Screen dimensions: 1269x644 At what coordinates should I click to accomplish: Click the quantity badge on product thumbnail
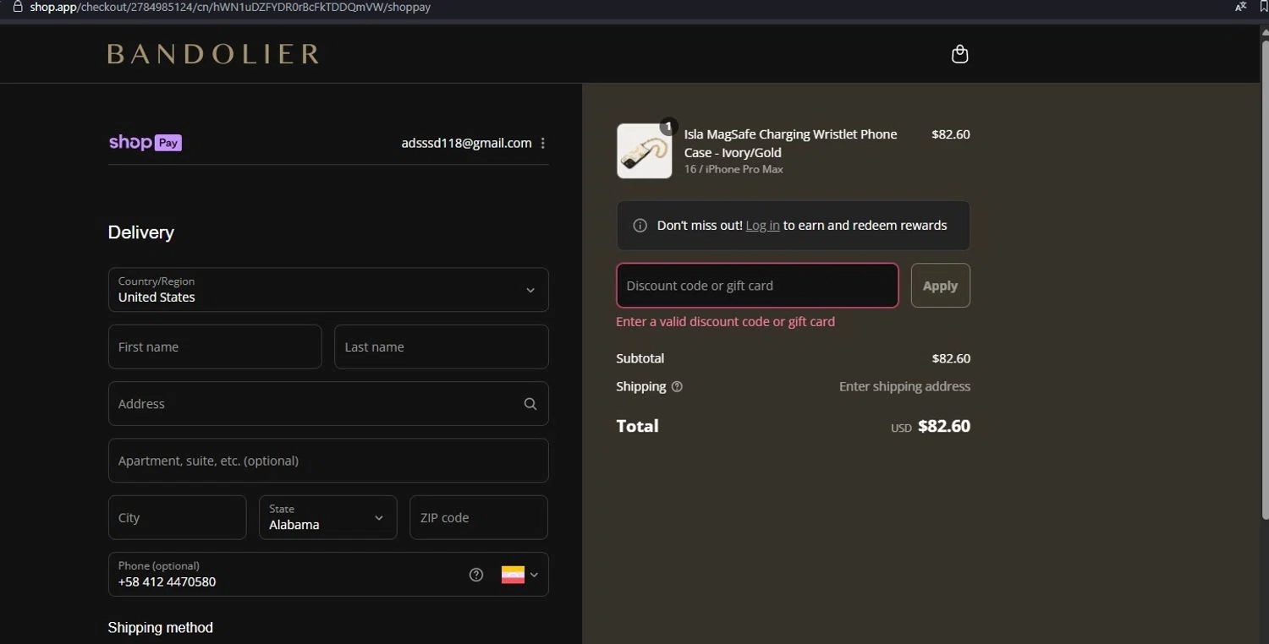668,127
